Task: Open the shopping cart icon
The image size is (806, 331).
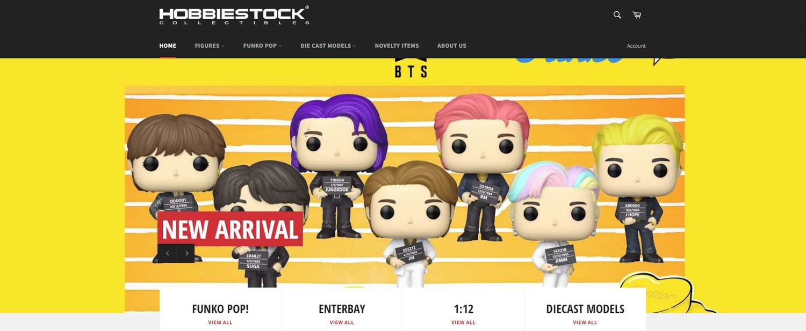Action: [637, 15]
